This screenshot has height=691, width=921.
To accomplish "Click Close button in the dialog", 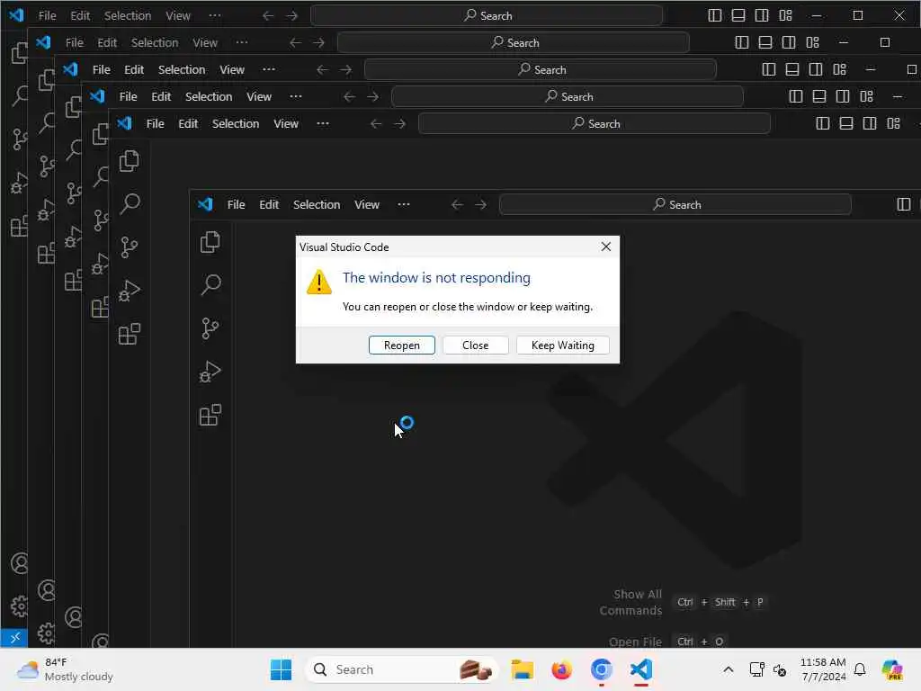I will click(x=475, y=345).
